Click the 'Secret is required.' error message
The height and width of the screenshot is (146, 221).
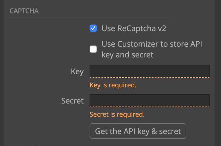pos(117,114)
